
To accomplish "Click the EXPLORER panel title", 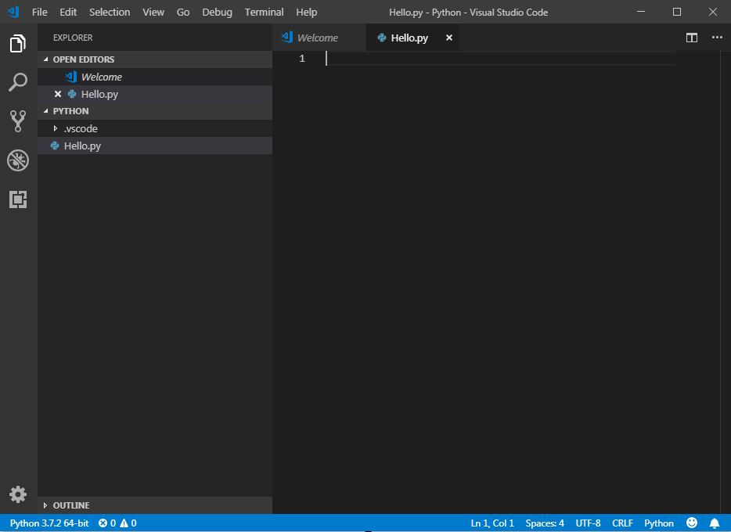I will (x=73, y=38).
